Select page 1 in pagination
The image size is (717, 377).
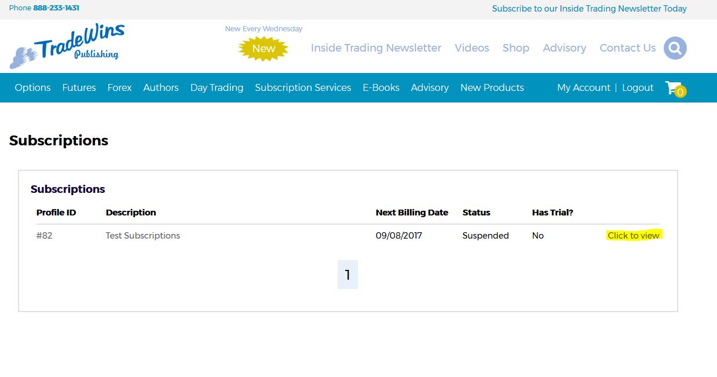click(x=347, y=274)
